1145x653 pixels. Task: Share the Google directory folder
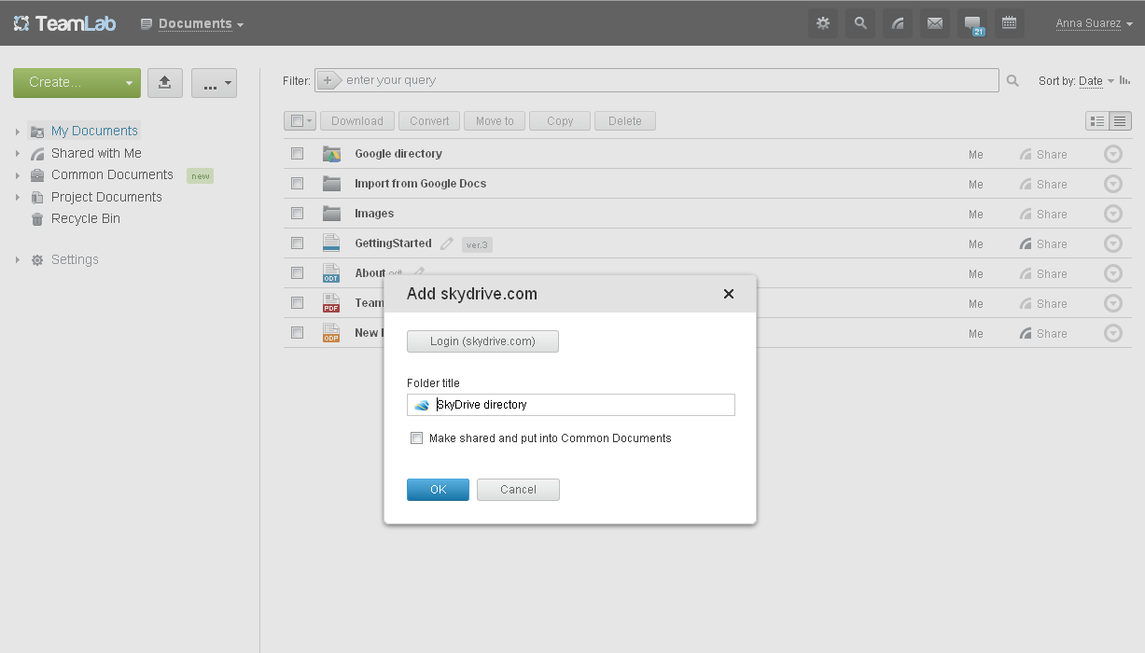[1043, 155]
